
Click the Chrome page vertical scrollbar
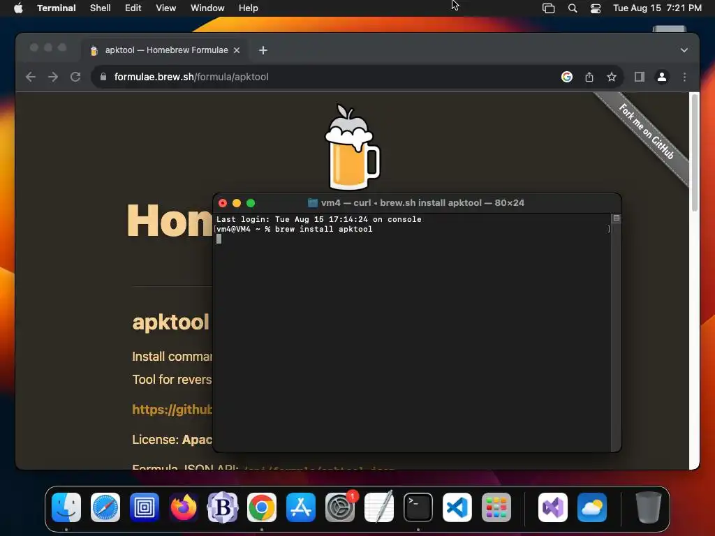click(695, 152)
